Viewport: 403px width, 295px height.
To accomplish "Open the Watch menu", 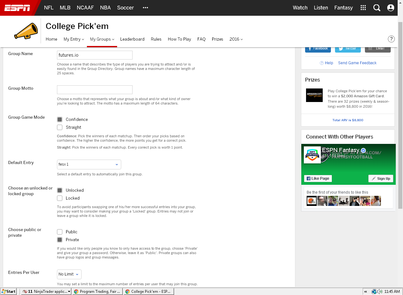I will point(300,8).
